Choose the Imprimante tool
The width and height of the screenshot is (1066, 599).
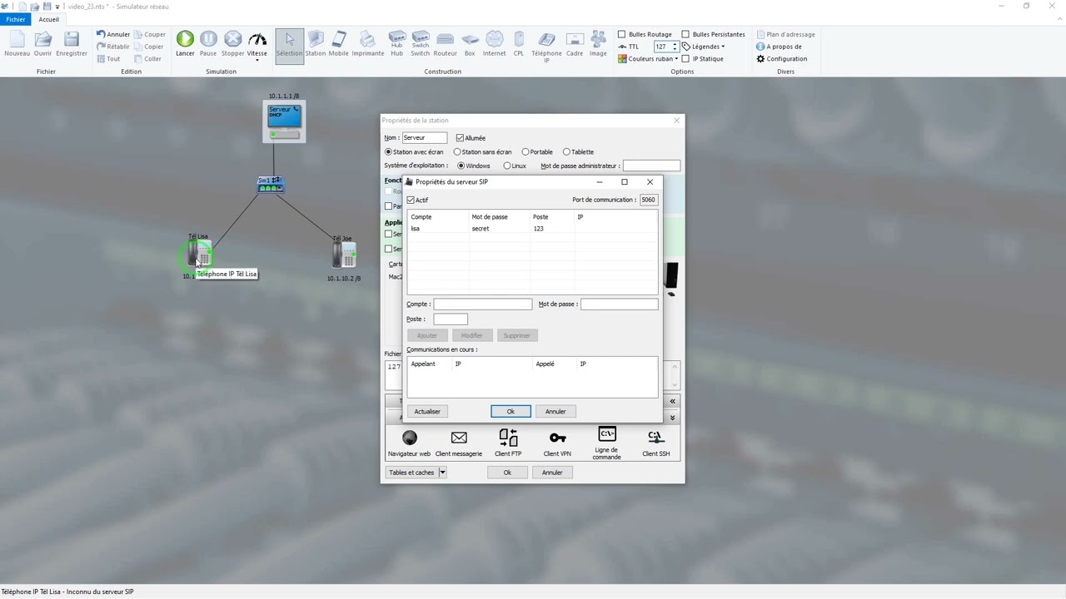pos(367,39)
